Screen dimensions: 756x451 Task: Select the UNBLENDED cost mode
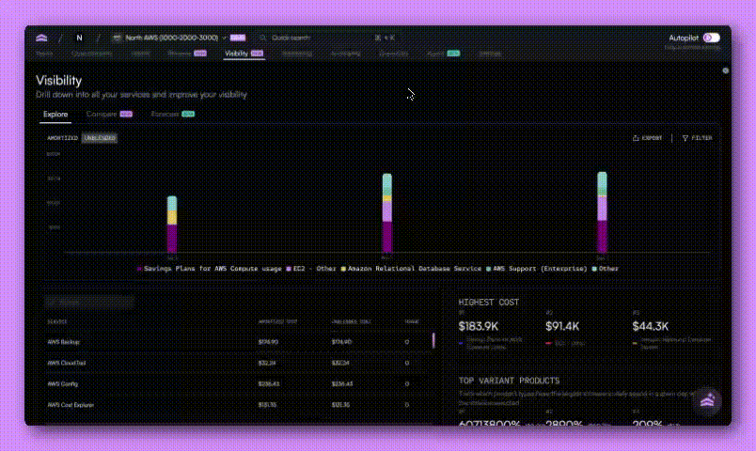[100, 138]
